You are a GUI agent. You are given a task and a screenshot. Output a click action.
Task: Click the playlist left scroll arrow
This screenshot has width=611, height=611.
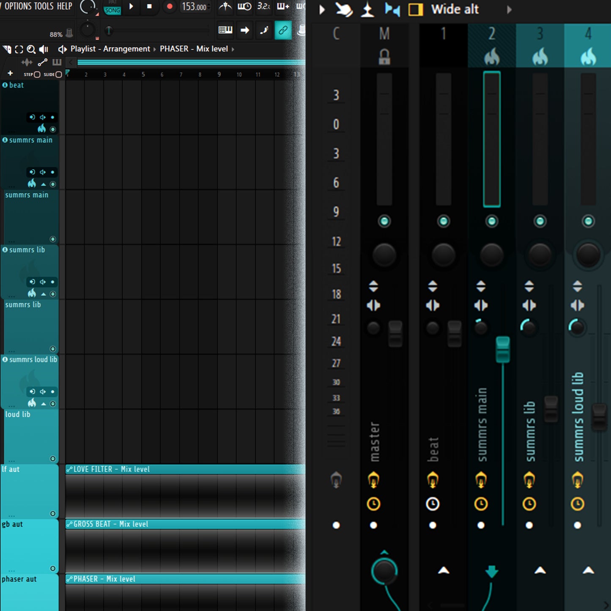tap(71, 63)
